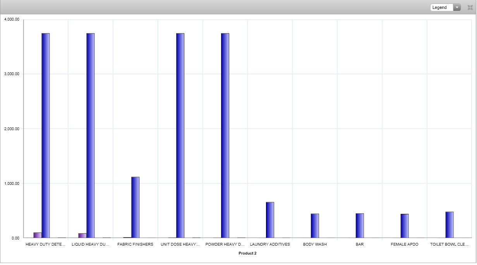Click the blue Bar category column
The height and width of the screenshot is (265, 477).
pos(360,225)
